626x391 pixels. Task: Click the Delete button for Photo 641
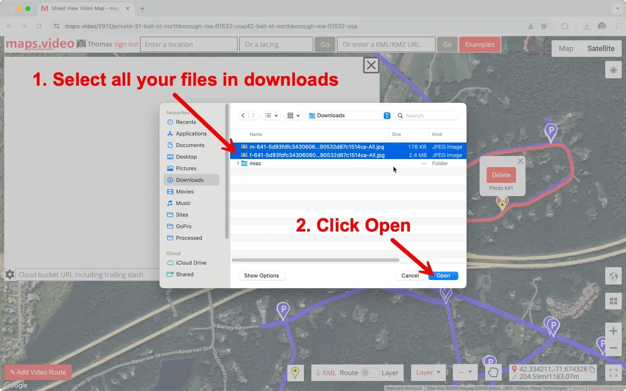(501, 175)
